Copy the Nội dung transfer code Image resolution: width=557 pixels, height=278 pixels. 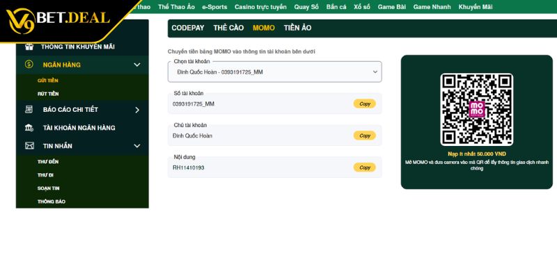[364, 167]
